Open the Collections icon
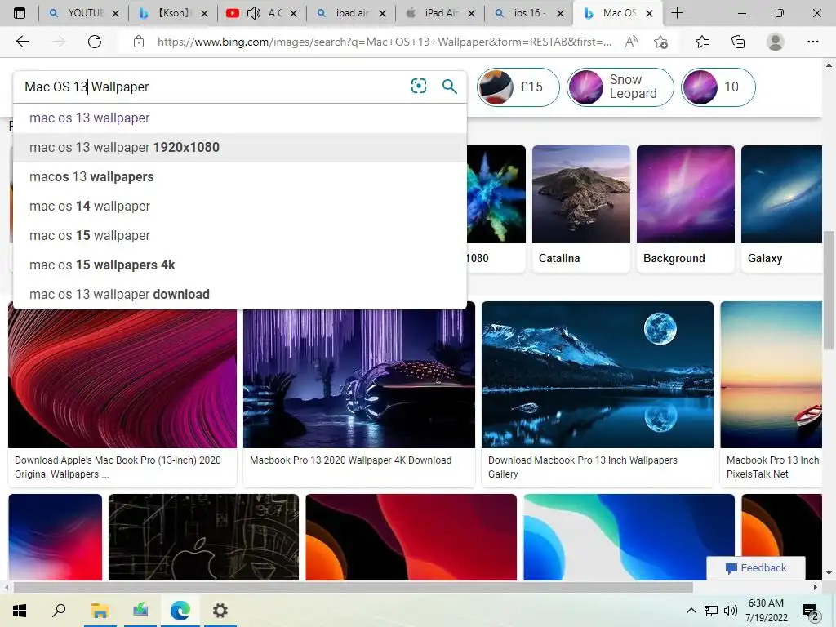The image size is (836, 627). point(738,42)
